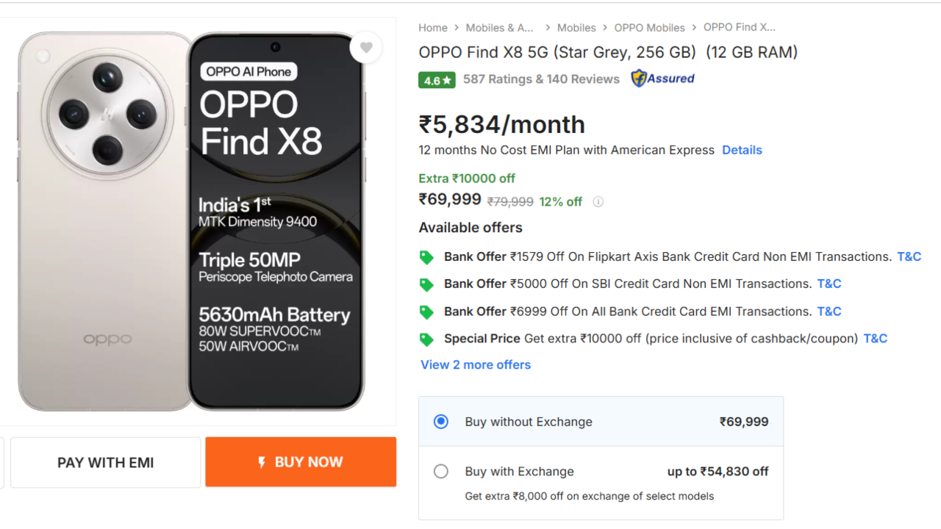The height and width of the screenshot is (529, 941).
Task: Add product to wishlist with heart icon
Action: (x=366, y=48)
